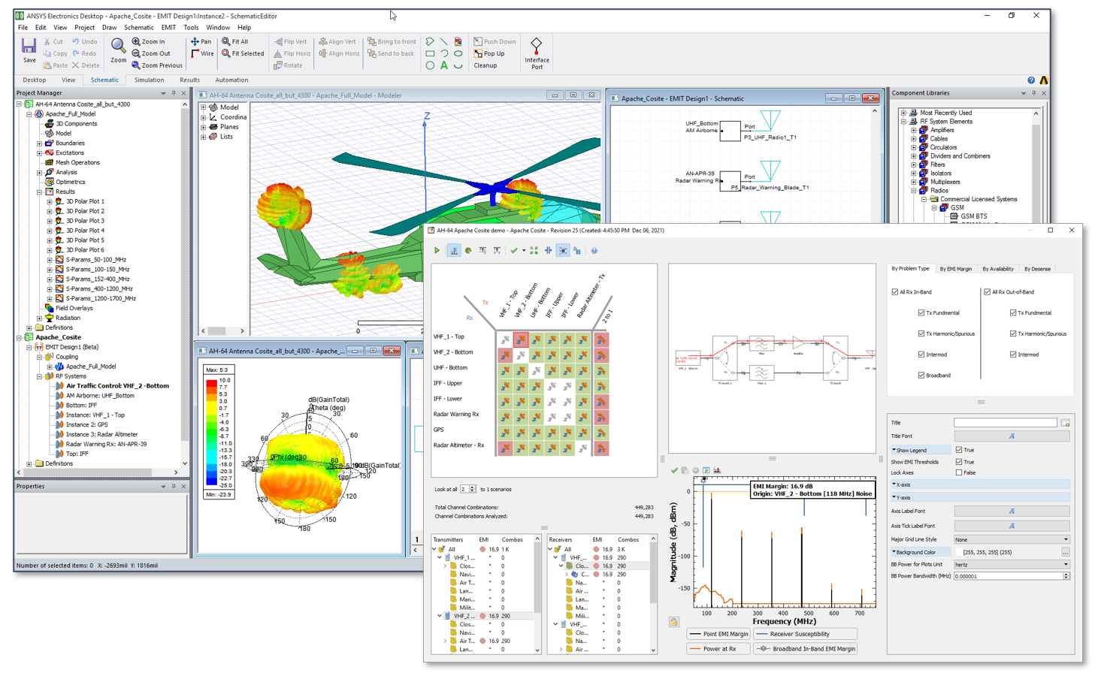This screenshot has height=676, width=1098.
Task: Toggle In-Band Tx Harmonic/Spurious checkbox
Action: pos(921,333)
